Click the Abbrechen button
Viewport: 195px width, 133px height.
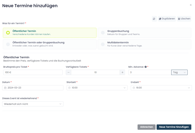pos(147,127)
